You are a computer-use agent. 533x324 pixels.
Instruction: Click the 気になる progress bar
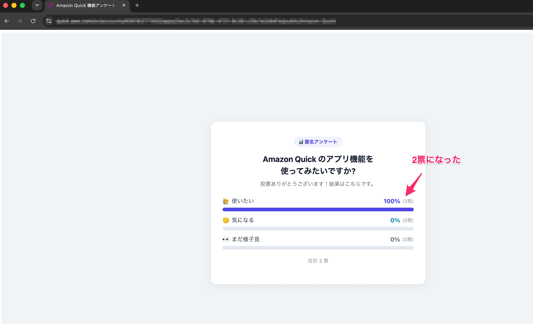(x=318, y=229)
